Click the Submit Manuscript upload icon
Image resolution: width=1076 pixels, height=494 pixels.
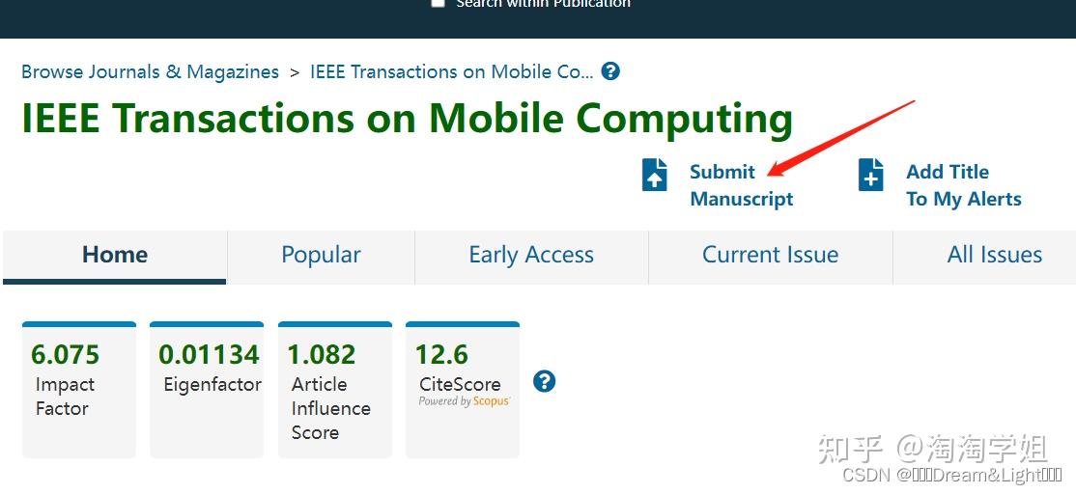(x=654, y=175)
